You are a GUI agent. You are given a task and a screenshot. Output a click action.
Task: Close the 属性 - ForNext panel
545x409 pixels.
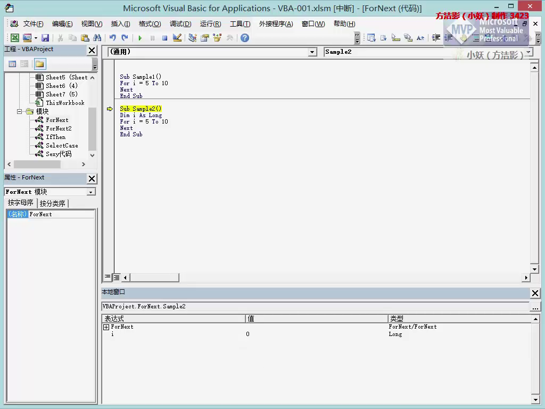pyautogui.click(x=92, y=179)
